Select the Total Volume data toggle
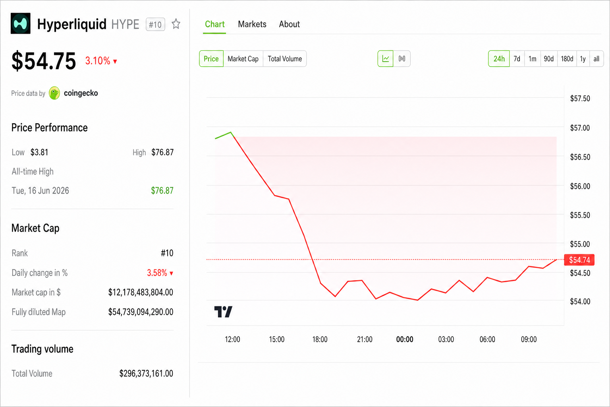This screenshot has width=610, height=407. click(285, 59)
